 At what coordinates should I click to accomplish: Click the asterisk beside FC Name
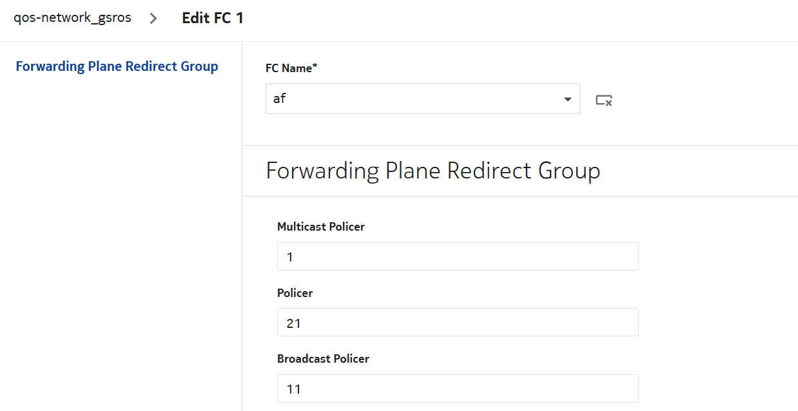(315, 67)
